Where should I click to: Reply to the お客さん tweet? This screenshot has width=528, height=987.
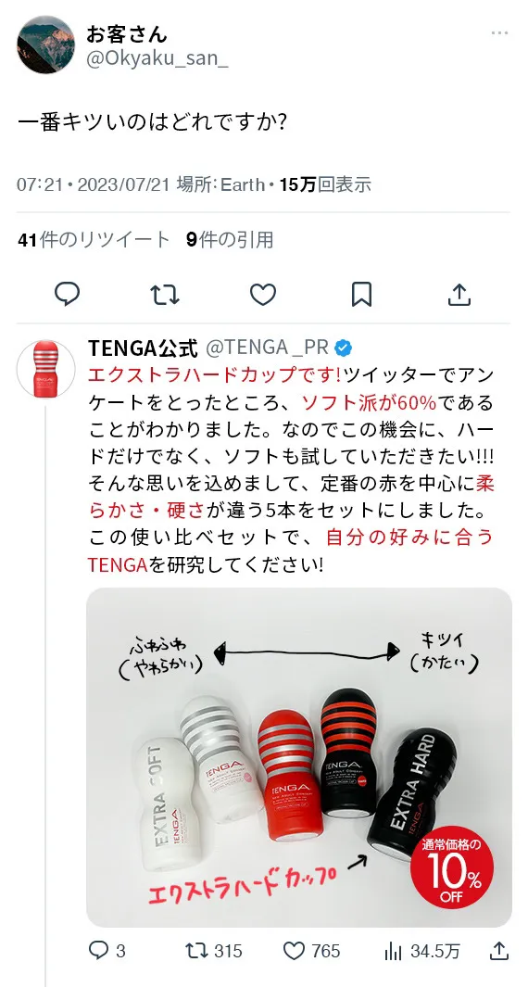coord(67,294)
